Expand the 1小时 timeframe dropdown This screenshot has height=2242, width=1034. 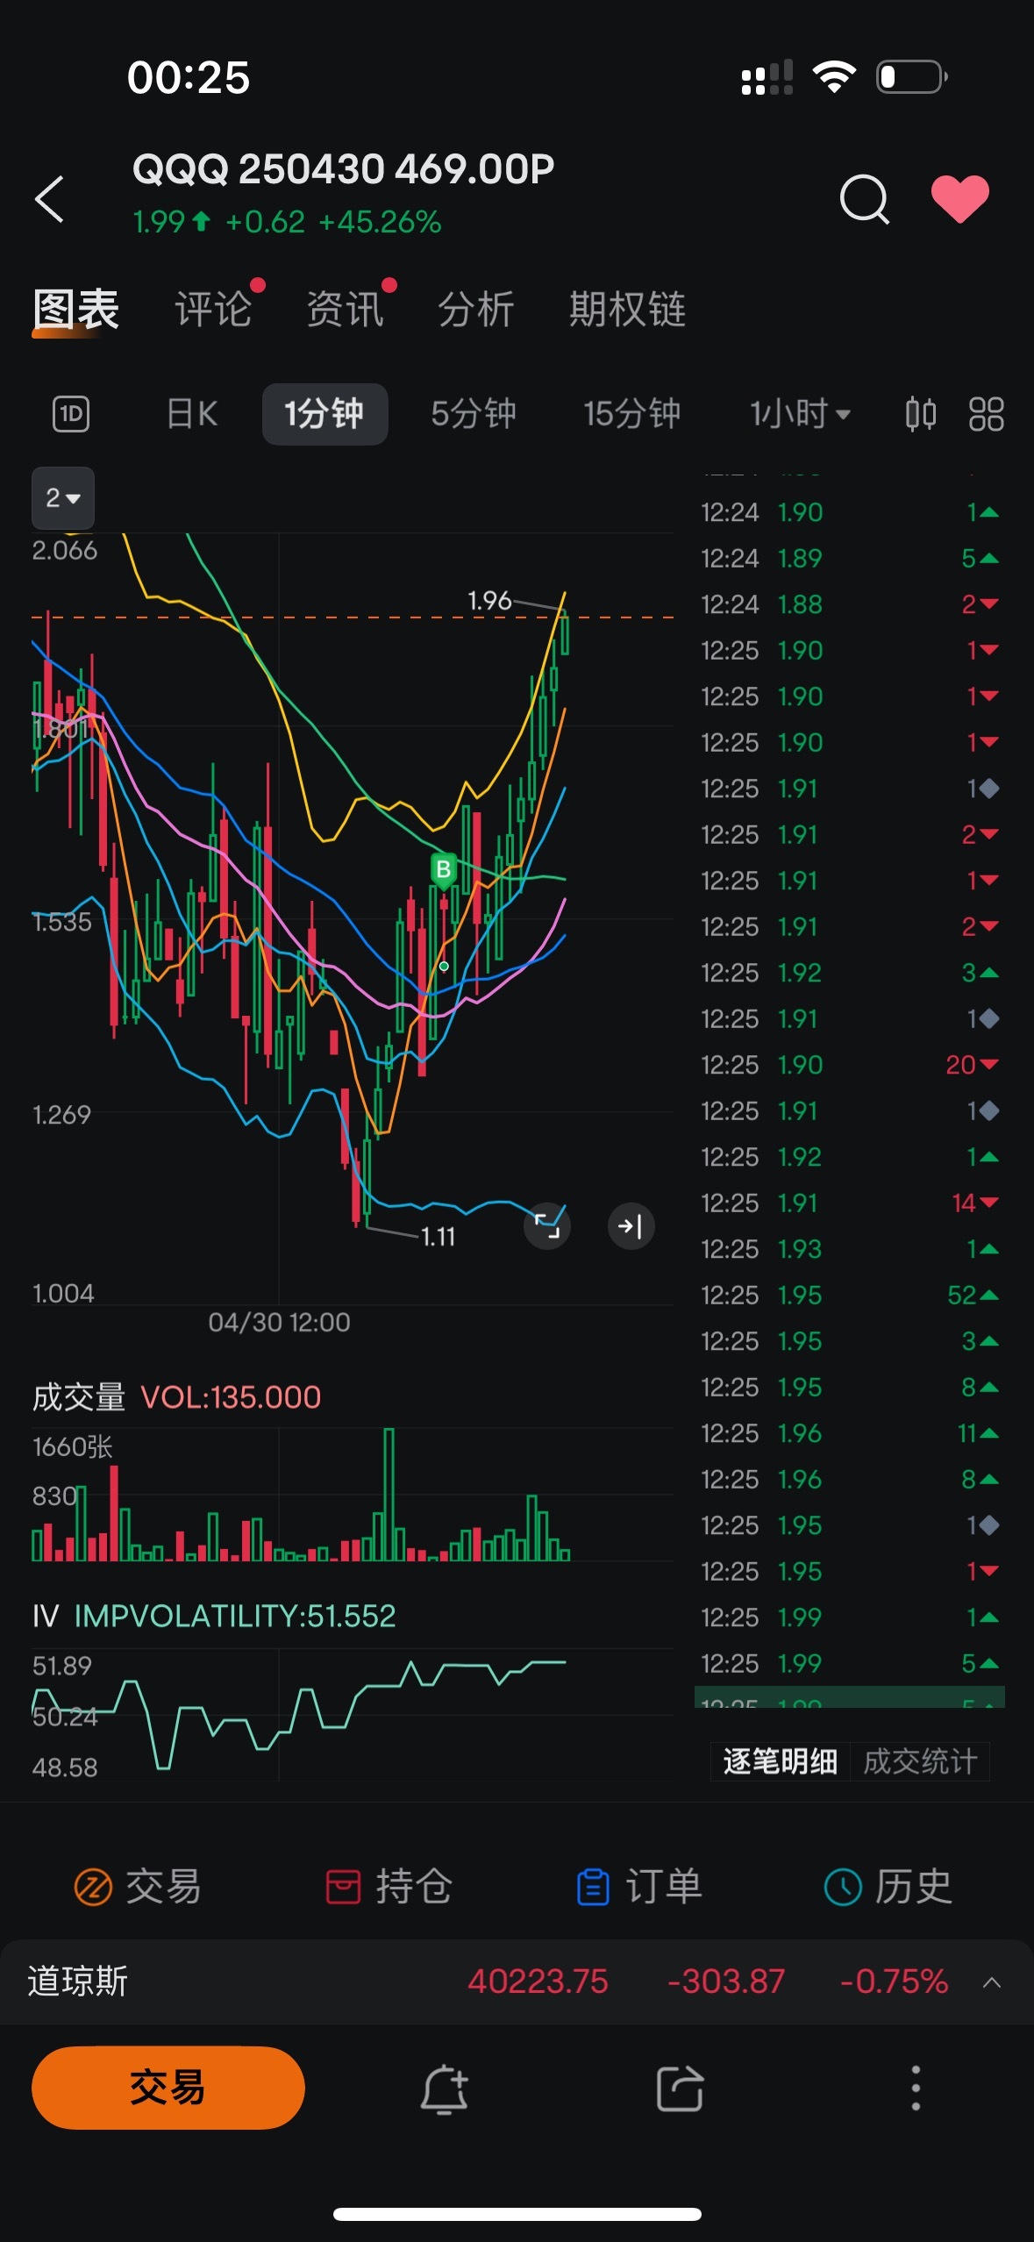pos(800,414)
